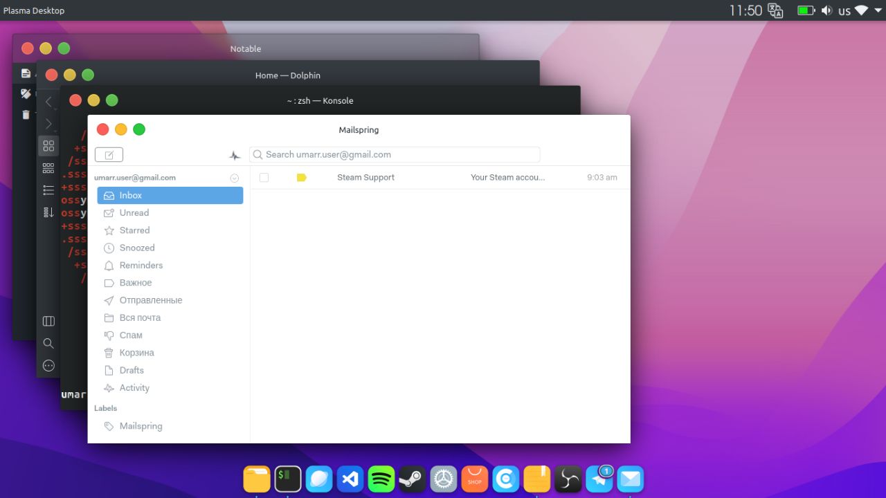Open the battery indicator in system tray
Viewport: 886px width, 498px height.
[x=806, y=10]
